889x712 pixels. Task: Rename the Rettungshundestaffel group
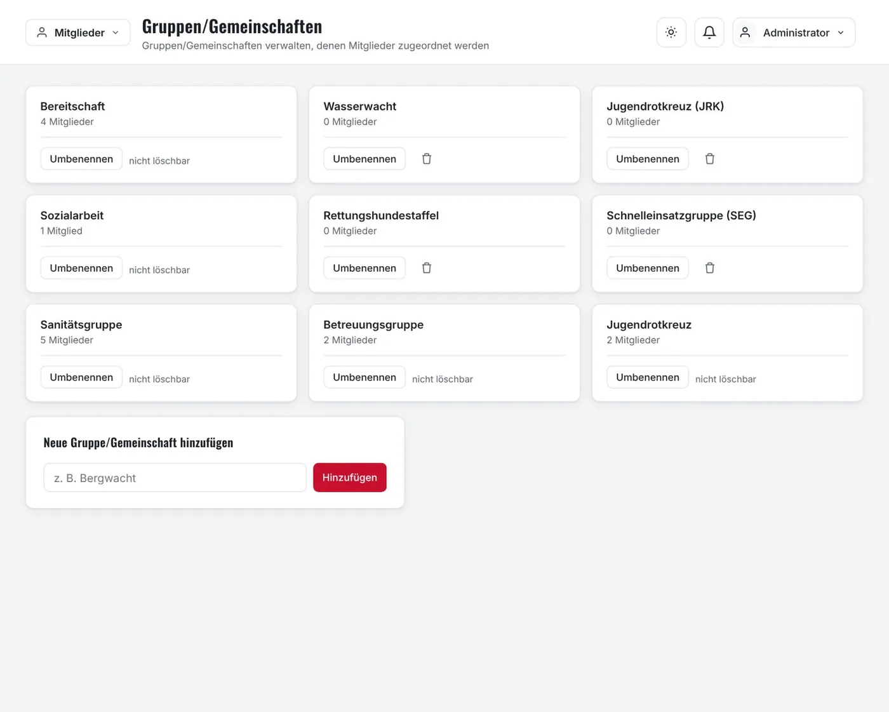click(364, 268)
